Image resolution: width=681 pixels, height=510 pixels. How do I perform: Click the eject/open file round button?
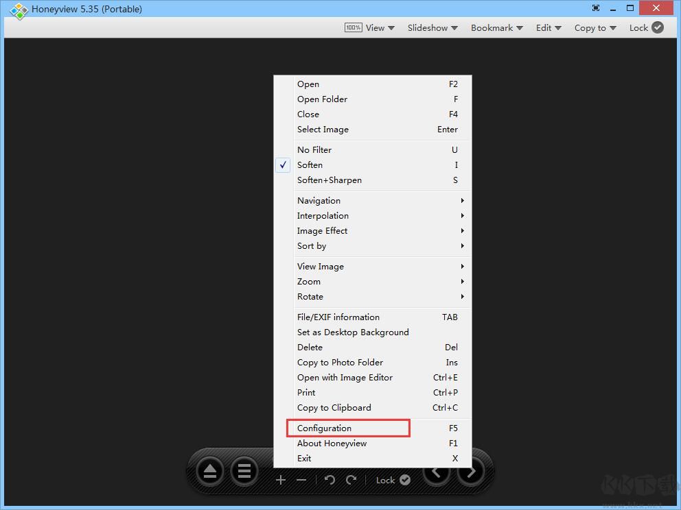[x=210, y=471]
